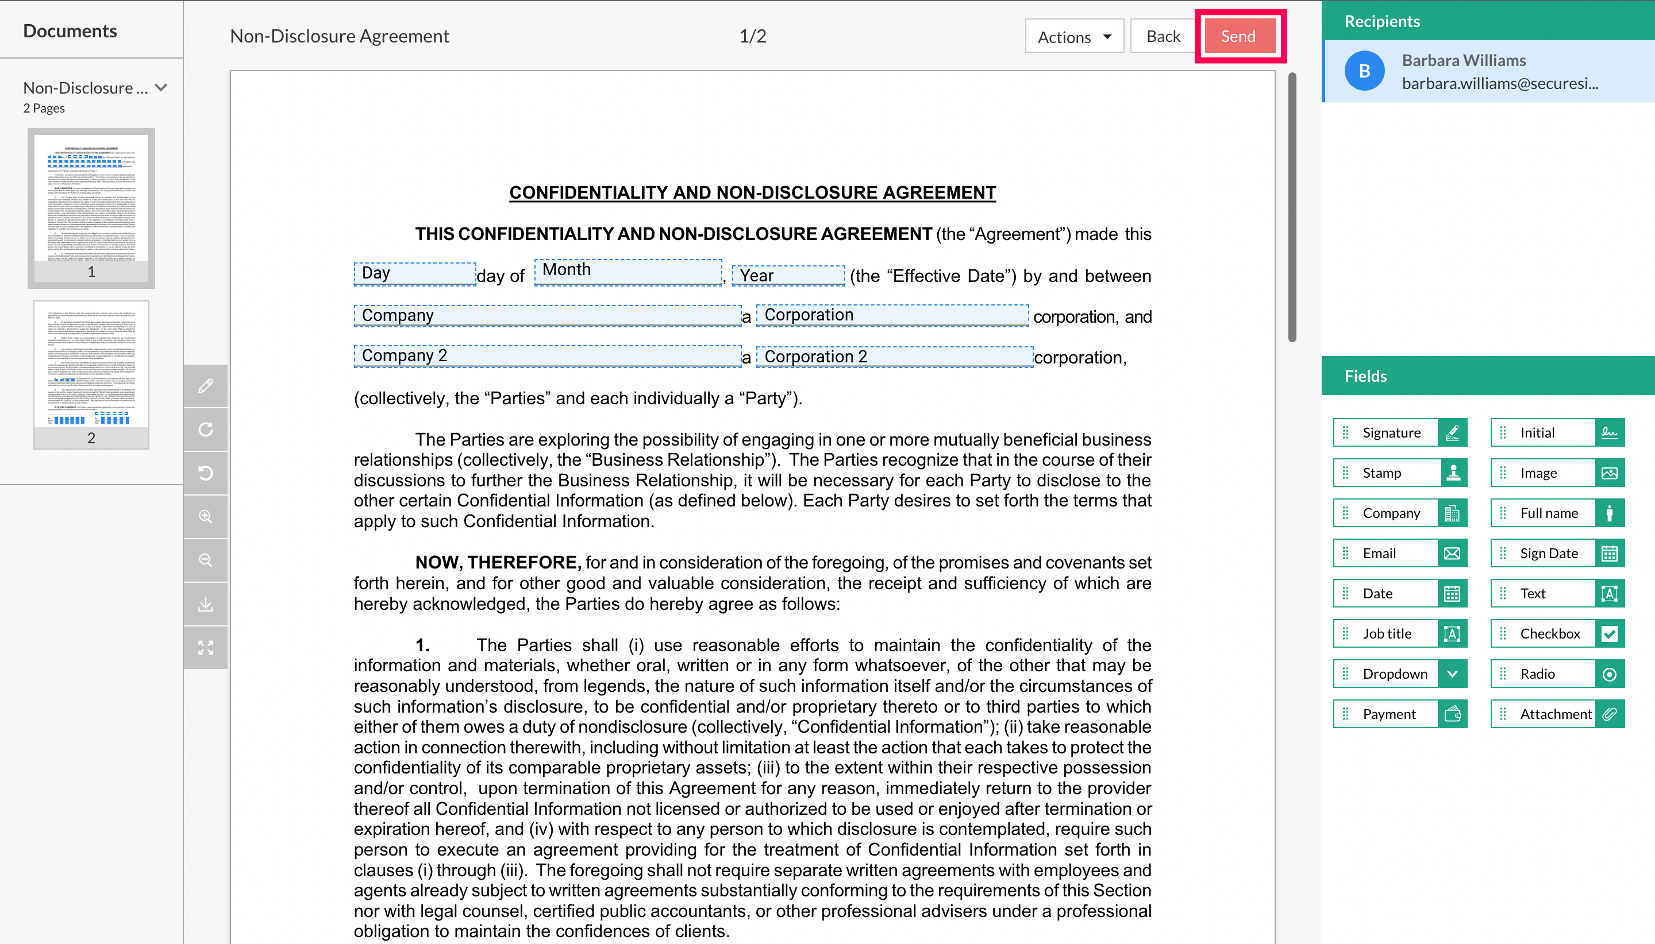Click the download document icon
Screen dimensions: 1655x944
[x=206, y=604]
